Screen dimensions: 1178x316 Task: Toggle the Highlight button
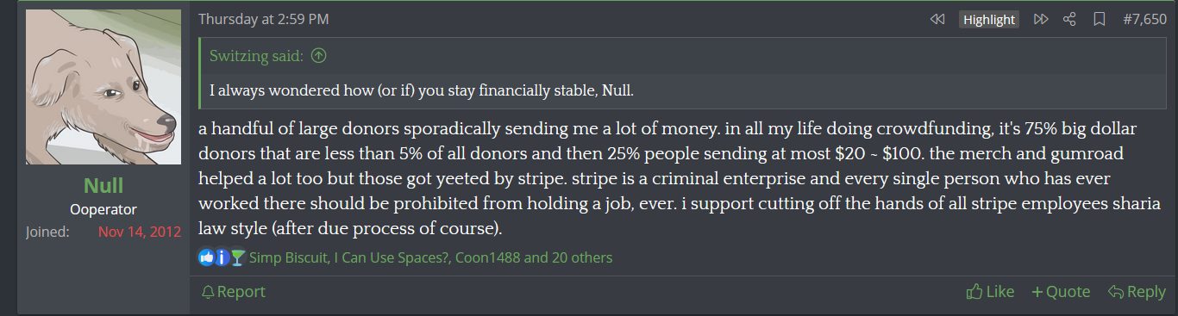(x=989, y=20)
